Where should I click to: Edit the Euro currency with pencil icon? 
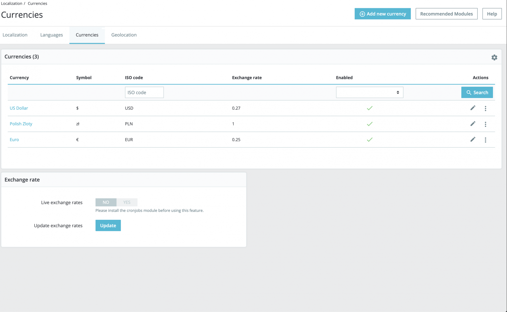(x=473, y=139)
